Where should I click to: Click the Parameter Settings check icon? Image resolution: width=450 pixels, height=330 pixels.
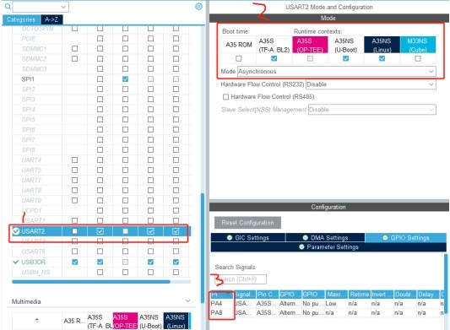[x=301, y=246]
